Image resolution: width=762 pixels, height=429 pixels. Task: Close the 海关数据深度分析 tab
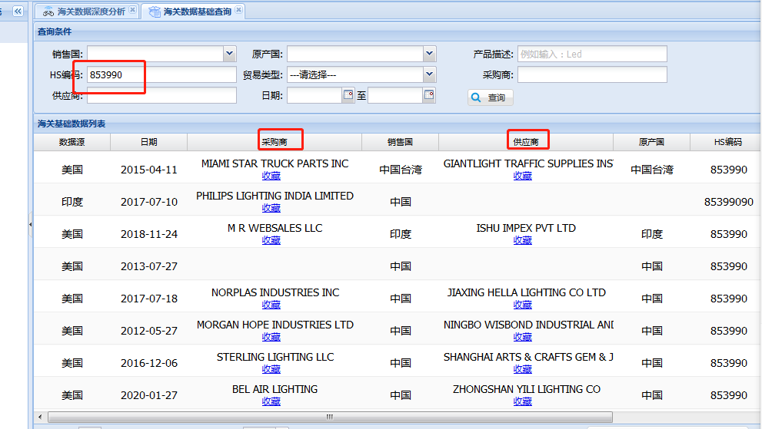(133, 10)
